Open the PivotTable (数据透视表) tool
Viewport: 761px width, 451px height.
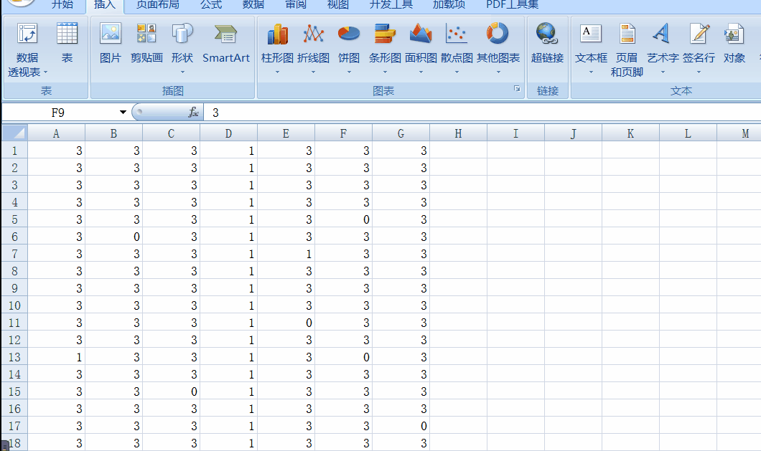pos(27,49)
